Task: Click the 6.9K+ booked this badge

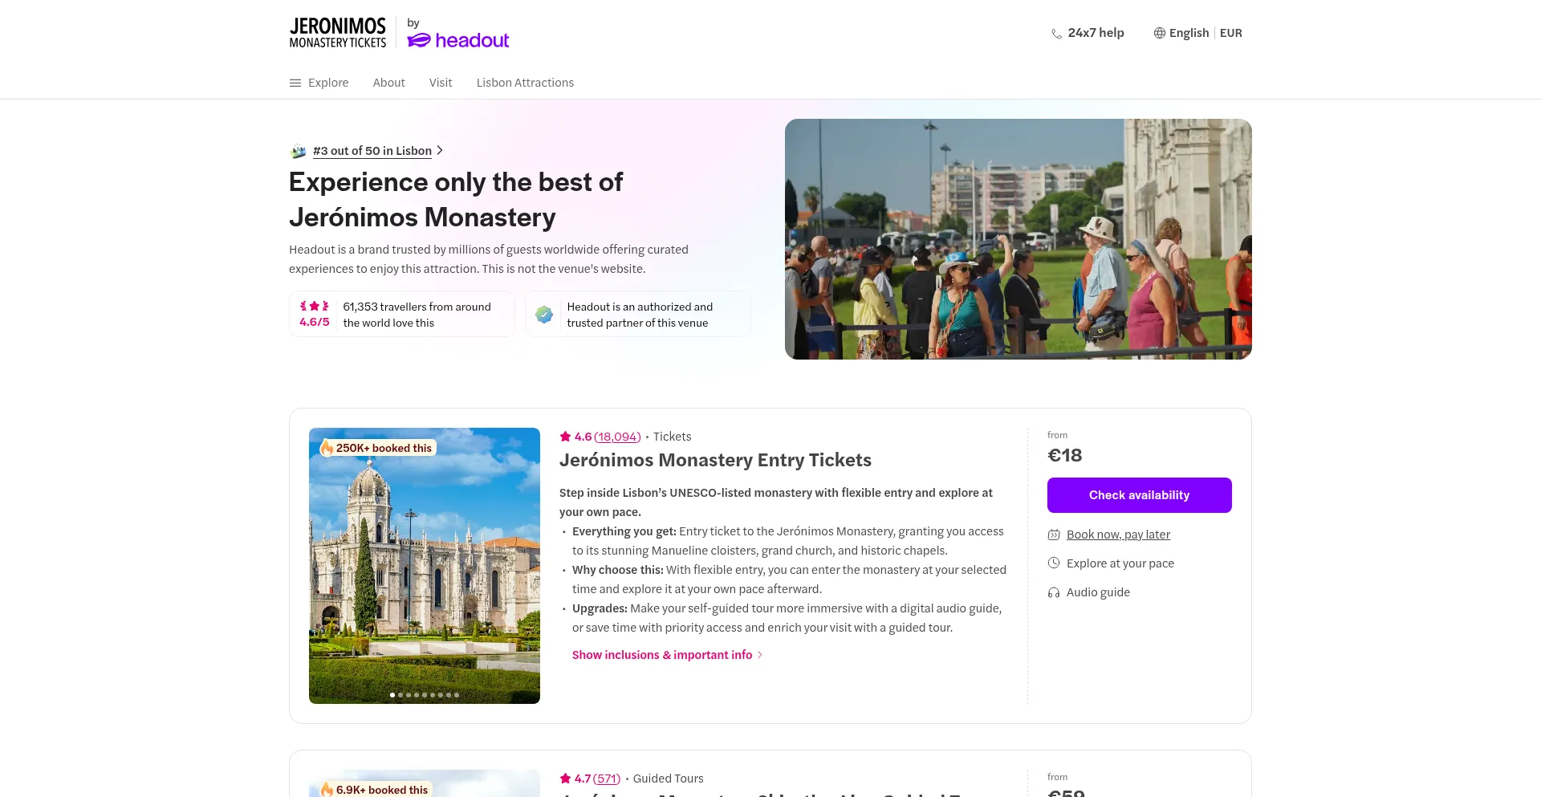Action: (376, 790)
